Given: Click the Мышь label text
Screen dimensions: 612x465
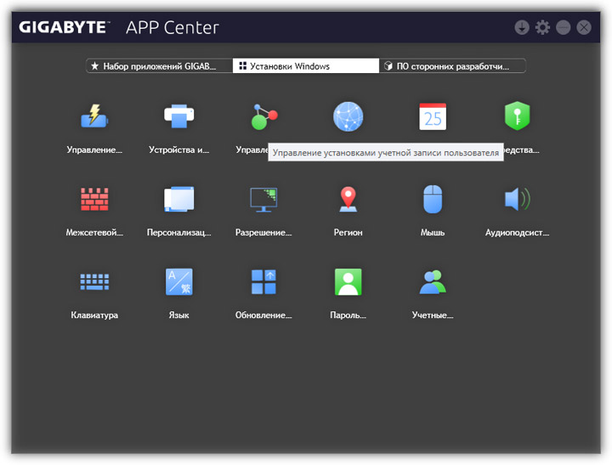Looking at the screenshot, I should pyautogui.click(x=433, y=232).
